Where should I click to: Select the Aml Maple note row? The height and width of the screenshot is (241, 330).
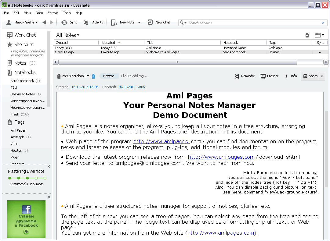click(x=191, y=48)
